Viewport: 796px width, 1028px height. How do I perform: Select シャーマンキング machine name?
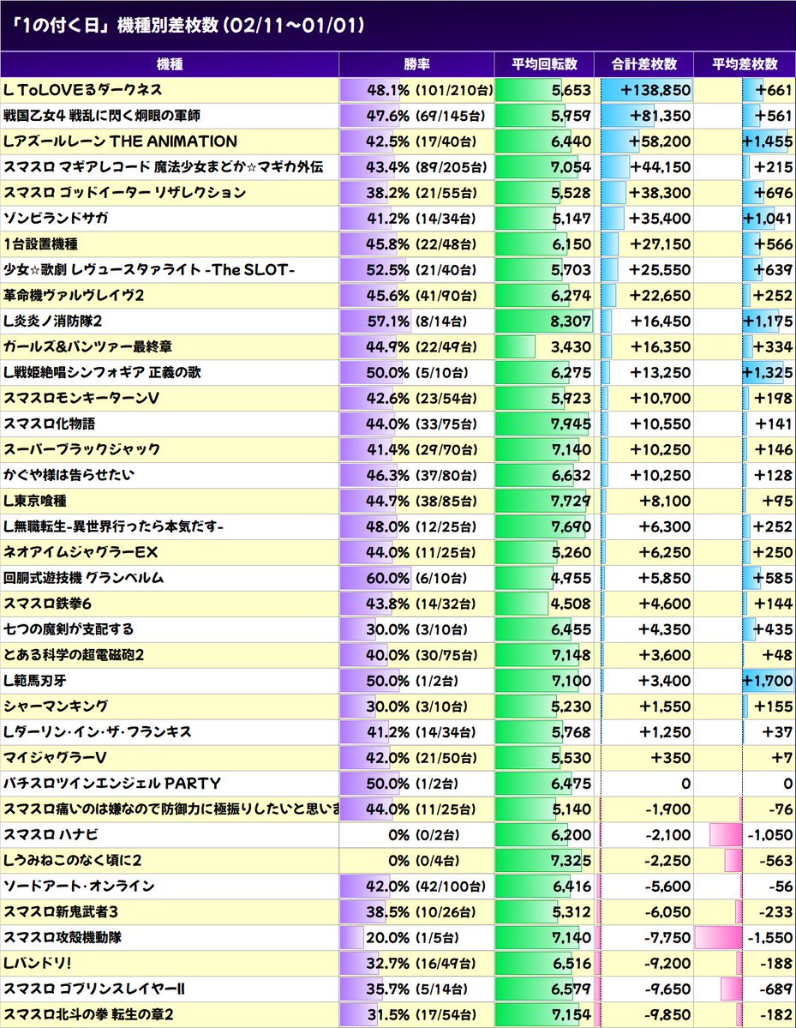[x=56, y=706]
